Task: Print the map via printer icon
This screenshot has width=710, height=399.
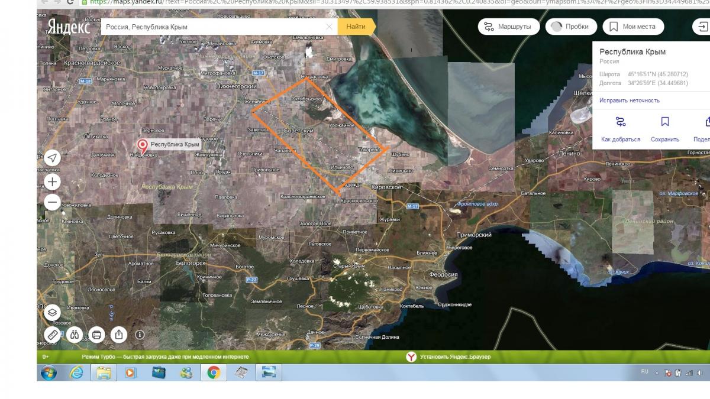Action: [x=96, y=335]
